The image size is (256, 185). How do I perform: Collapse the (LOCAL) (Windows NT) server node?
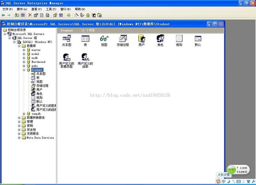pyautogui.click(x=15, y=42)
